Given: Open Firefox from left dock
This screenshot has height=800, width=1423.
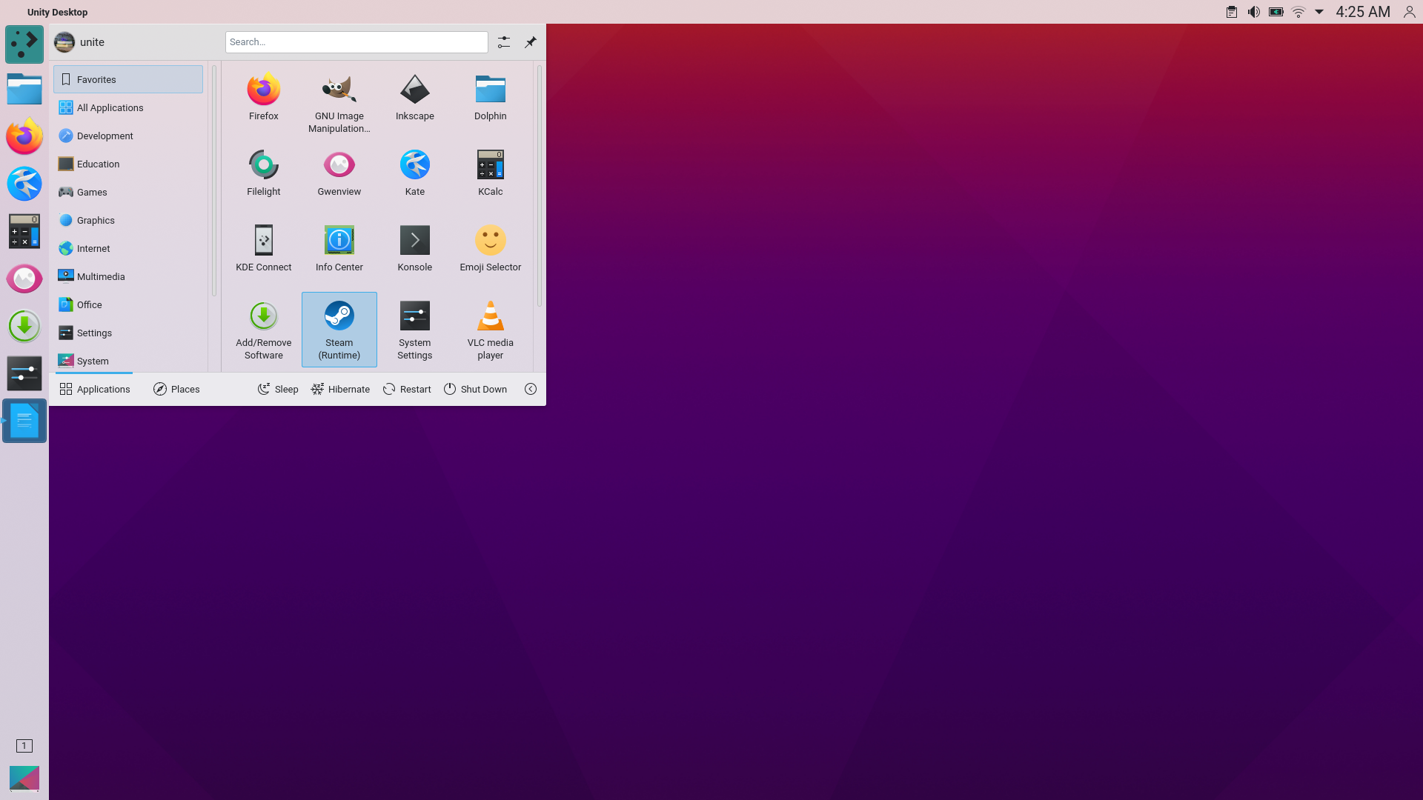Looking at the screenshot, I should point(24,136).
